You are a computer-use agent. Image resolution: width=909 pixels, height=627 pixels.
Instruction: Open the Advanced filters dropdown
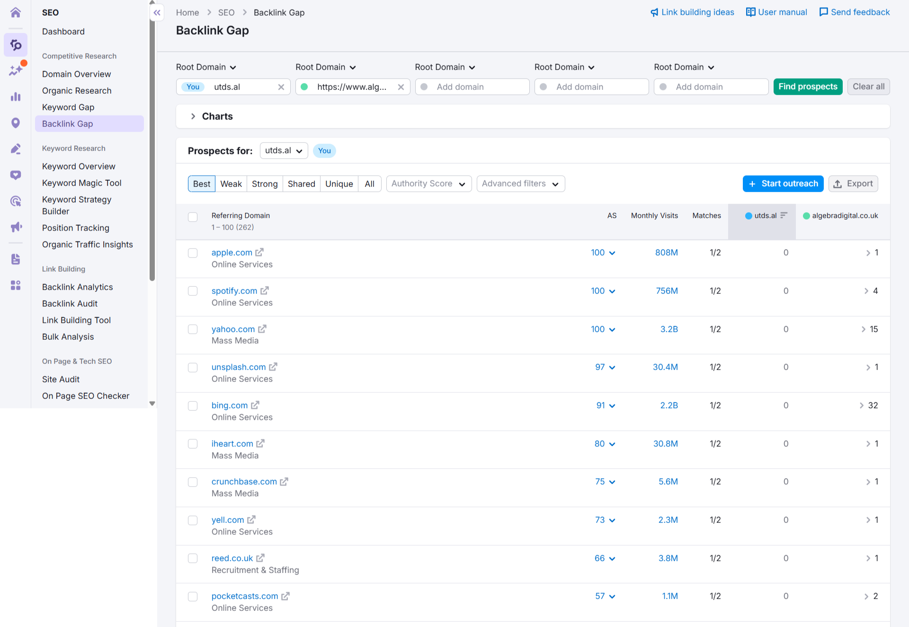point(521,184)
